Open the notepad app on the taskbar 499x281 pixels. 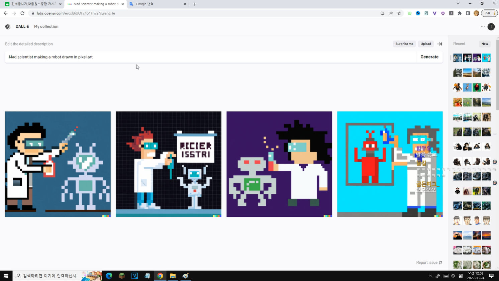click(x=147, y=276)
